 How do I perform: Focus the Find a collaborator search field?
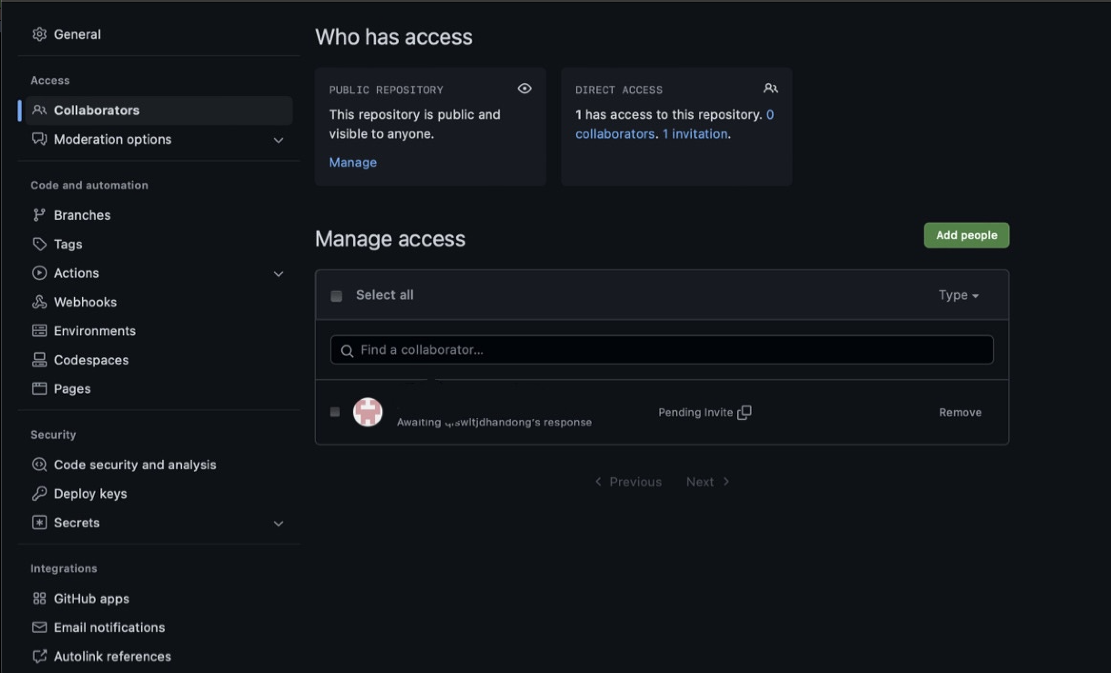pyautogui.click(x=662, y=350)
